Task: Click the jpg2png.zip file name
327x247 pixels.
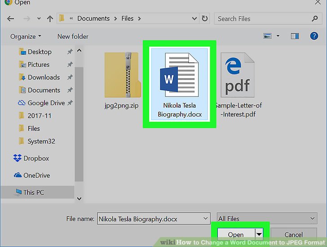Action: pos(122,105)
